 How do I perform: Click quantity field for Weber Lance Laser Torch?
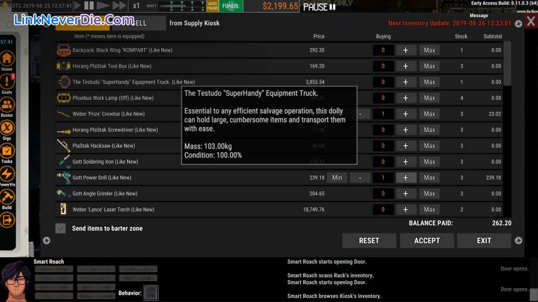pos(383,210)
